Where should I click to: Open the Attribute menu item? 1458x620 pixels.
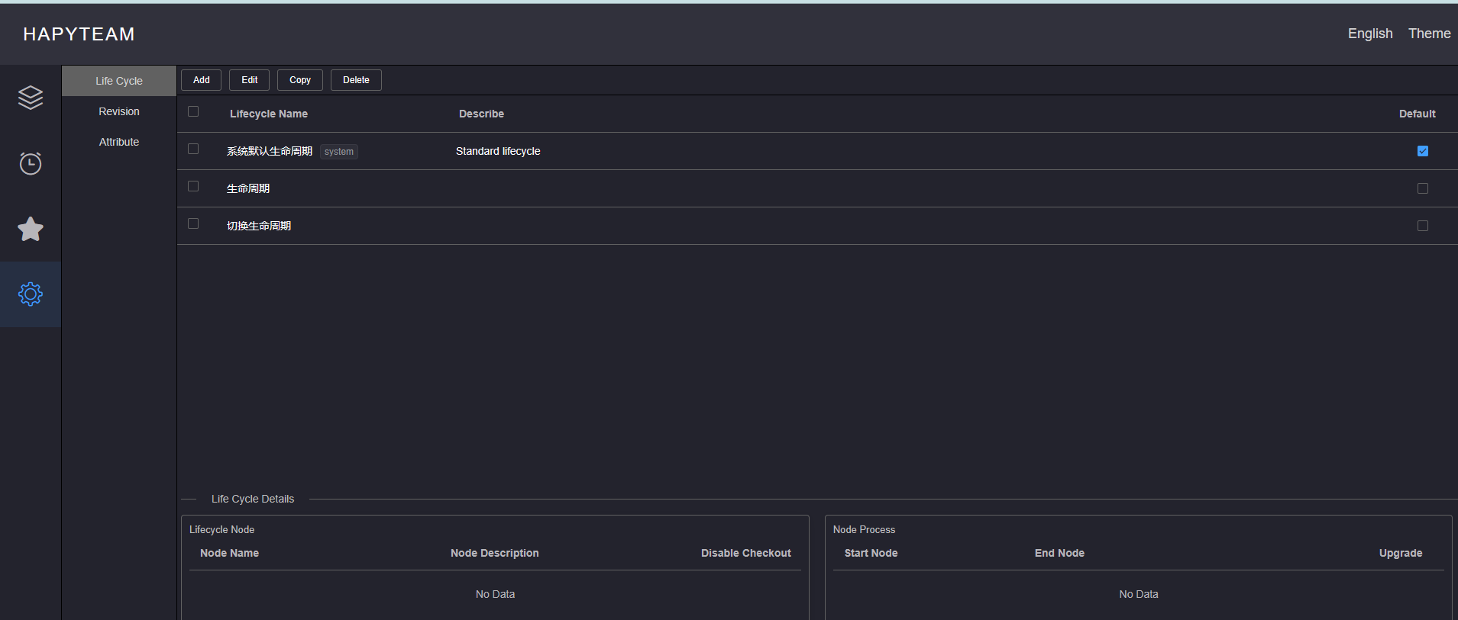(x=119, y=142)
